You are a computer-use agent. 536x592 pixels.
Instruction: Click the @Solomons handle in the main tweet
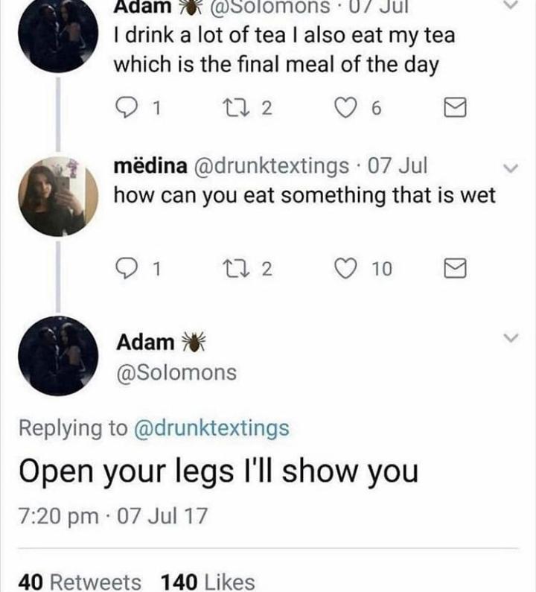point(176,372)
